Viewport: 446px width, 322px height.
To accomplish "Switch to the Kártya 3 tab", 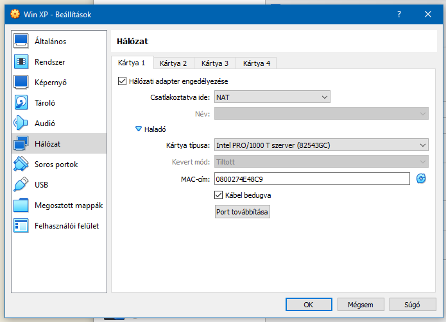I will [x=215, y=63].
